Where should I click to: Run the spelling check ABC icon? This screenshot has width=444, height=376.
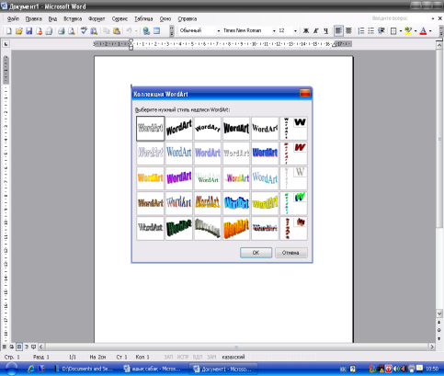click(x=84, y=31)
